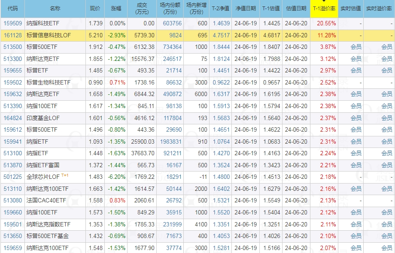395x253 pixels.
Task: Sort table by 代码 column header
Action: click(12, 9)
